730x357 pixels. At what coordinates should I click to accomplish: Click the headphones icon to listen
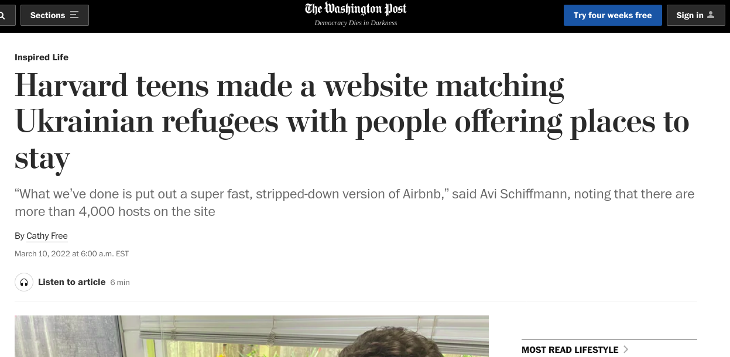click(x=24, y=282)
